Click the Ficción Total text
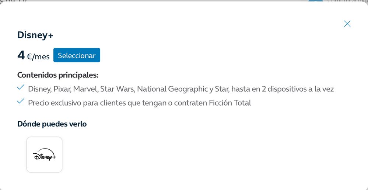The image size is (368, 190). (230, 103)
